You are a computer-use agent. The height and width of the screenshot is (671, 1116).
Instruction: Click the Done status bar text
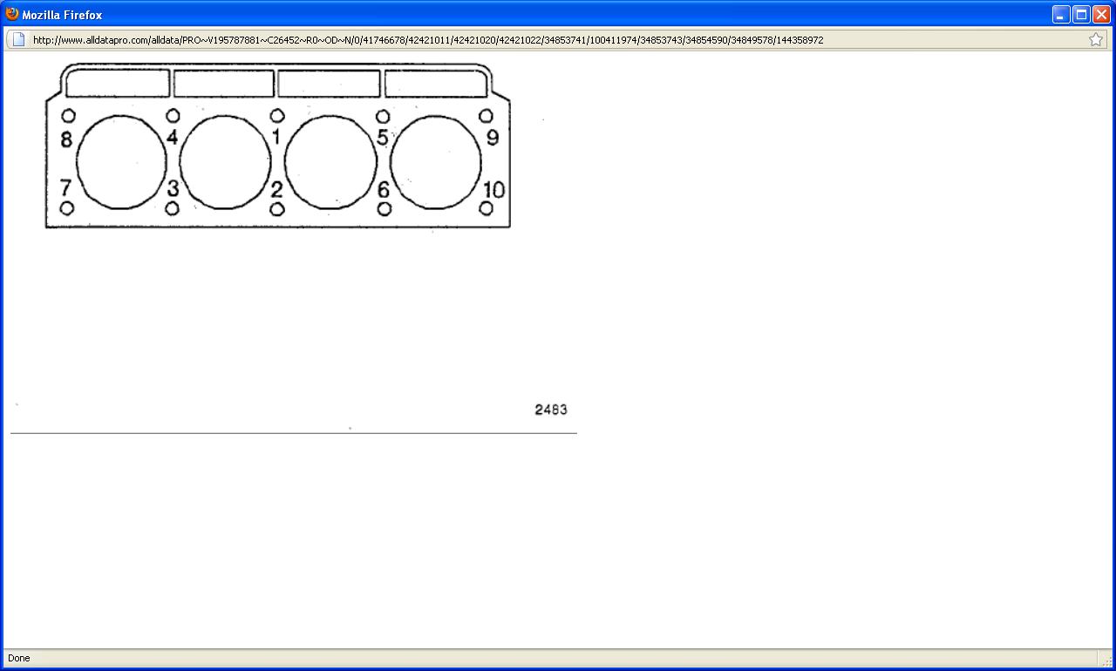(x=18, y=658)
